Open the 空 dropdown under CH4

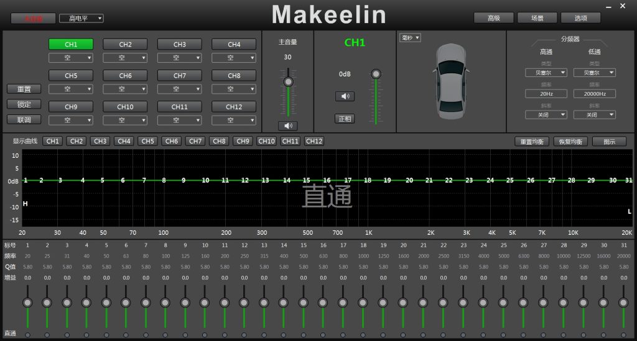coord(234,58)
